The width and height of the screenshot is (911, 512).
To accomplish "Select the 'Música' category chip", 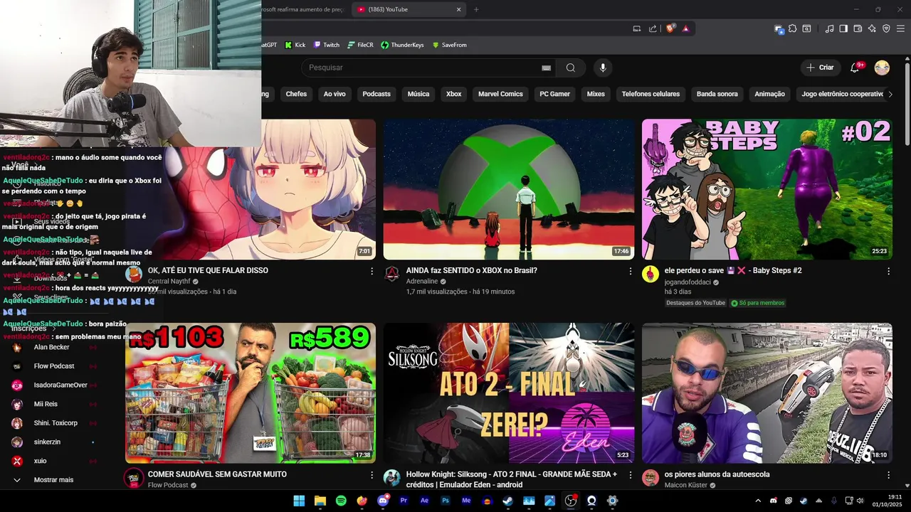I will [418, 94].
